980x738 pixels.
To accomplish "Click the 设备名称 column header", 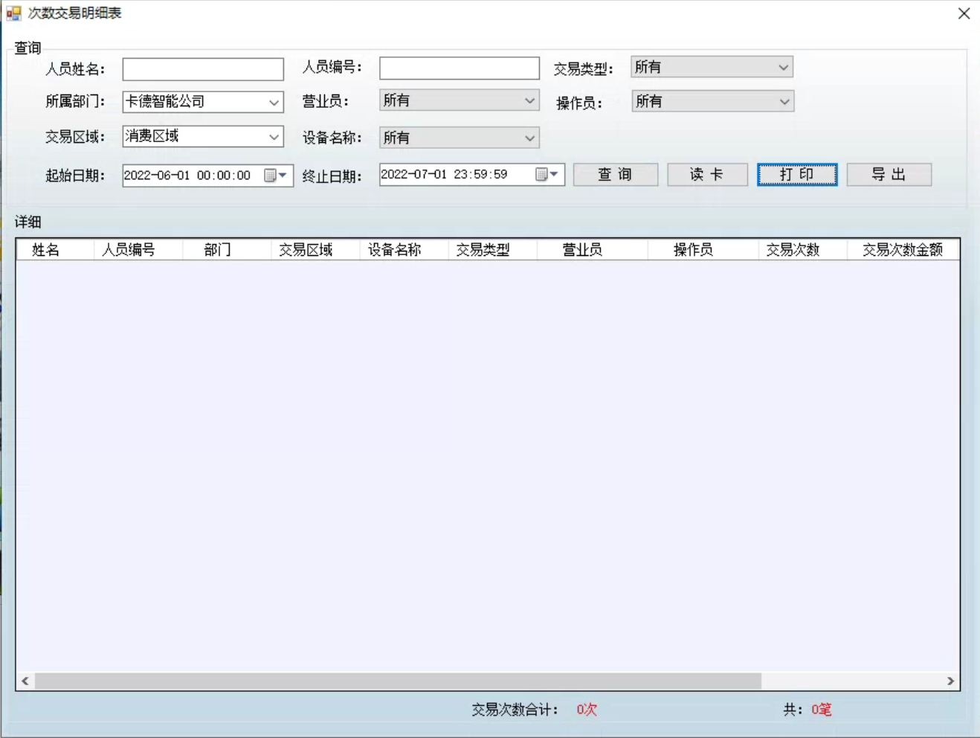I will click(x=404, y=250).
